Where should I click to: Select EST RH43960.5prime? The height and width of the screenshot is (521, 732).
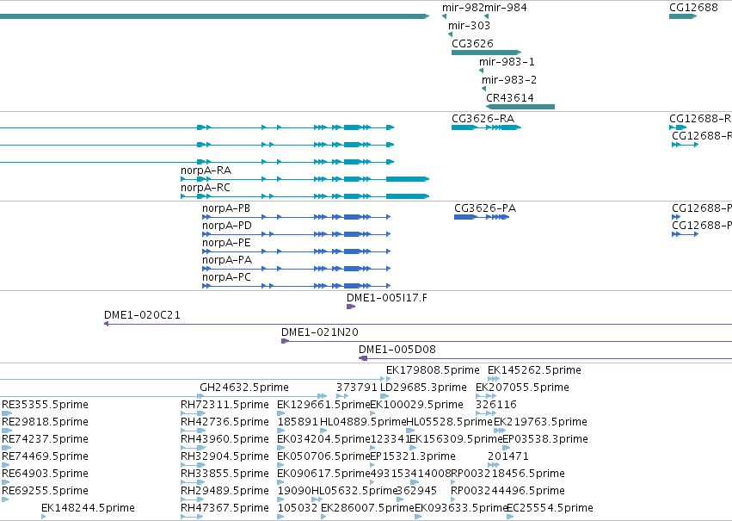pos(225,440)
